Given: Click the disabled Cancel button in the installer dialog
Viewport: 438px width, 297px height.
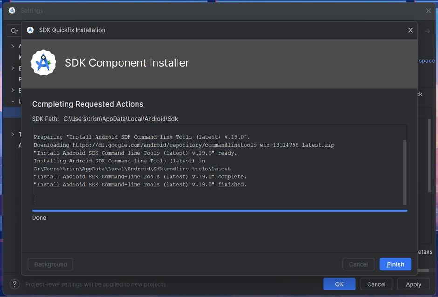Looking at the screenshot, I should (358, 264).
